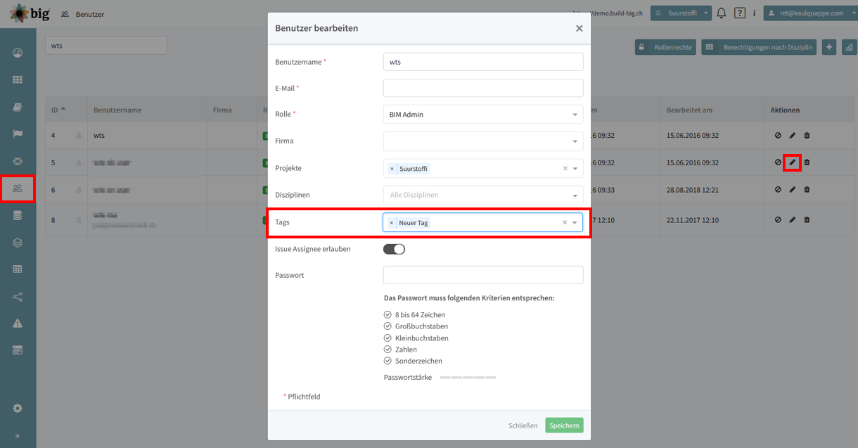
Task: Disable user wts with ban icon
Action: click(x=778, y=135)
